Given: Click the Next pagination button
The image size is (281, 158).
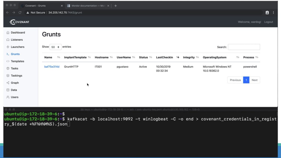Looking at the screenshot, I should point(254,80).
